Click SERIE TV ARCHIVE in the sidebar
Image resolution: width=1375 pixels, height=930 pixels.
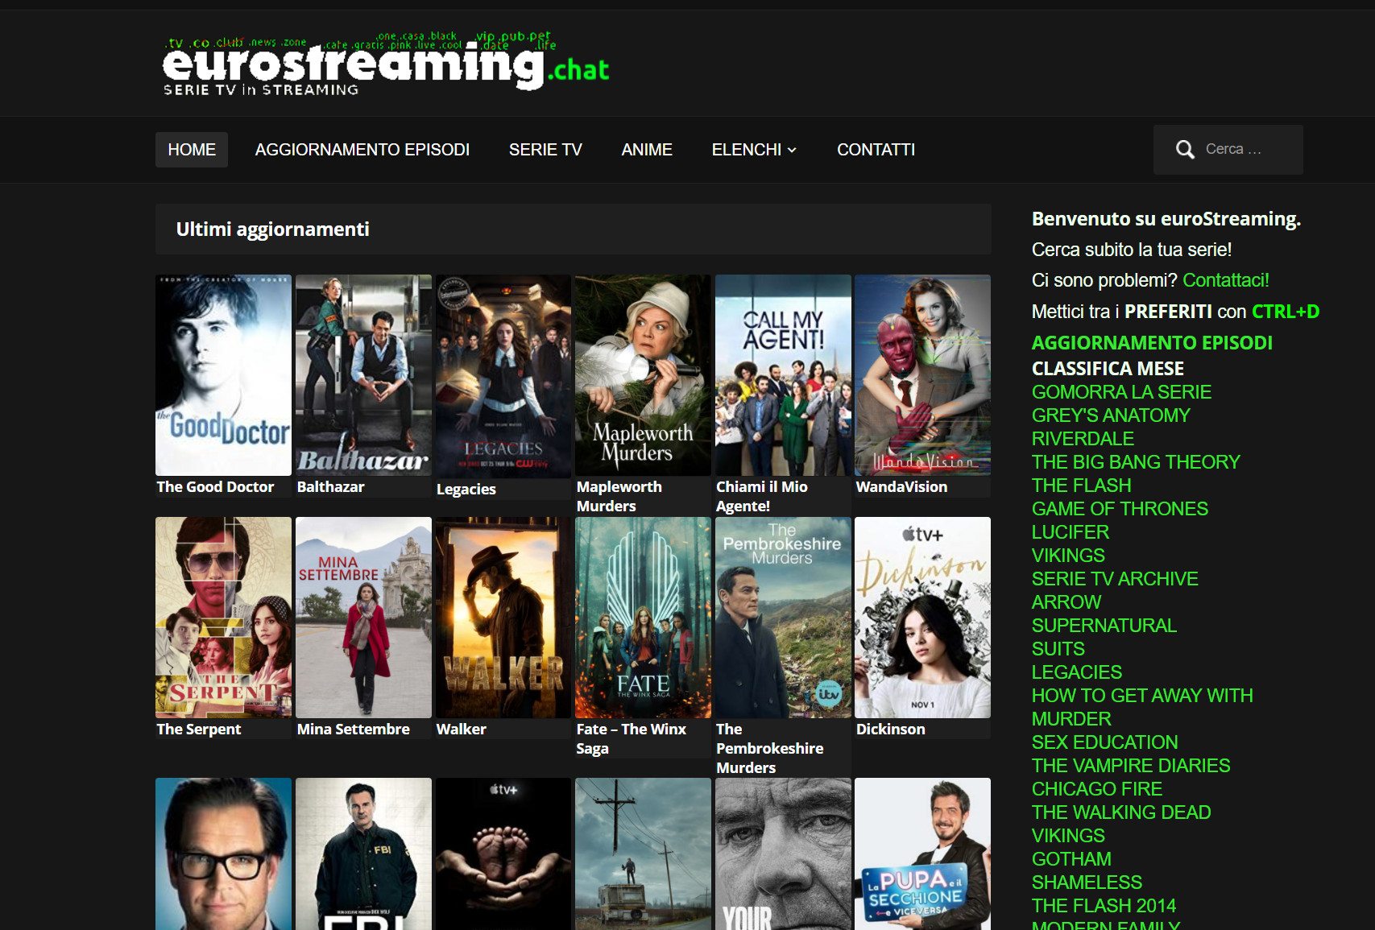pos(1114,578)
